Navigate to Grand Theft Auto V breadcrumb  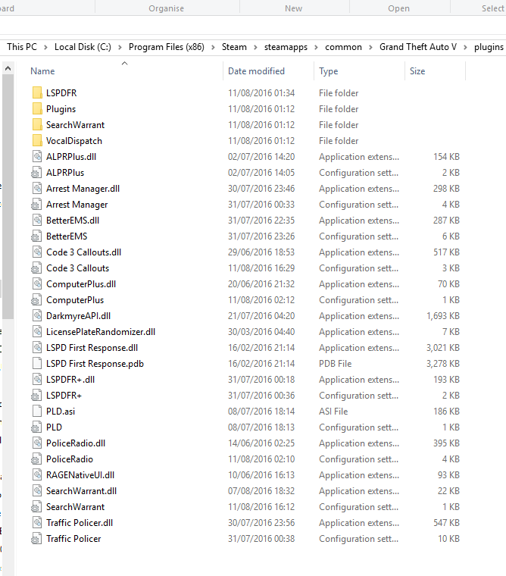point(418,47)
